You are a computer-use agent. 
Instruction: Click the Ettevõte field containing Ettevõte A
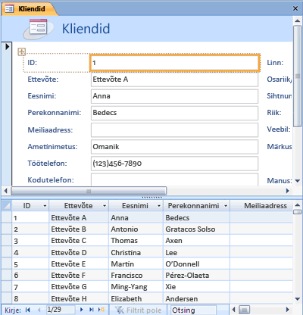[174, 80]
